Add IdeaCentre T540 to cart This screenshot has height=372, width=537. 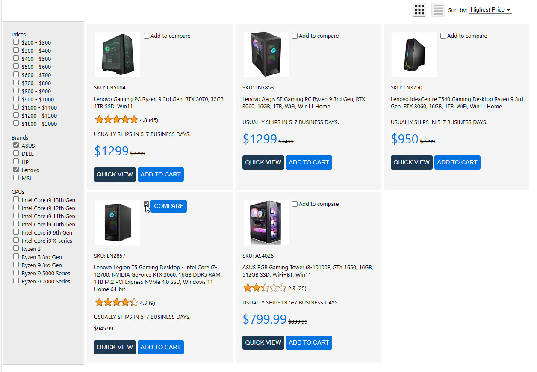(x=457, y=162)
